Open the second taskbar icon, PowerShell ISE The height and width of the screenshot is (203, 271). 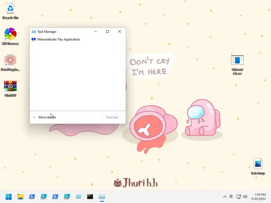pos(43,197)
